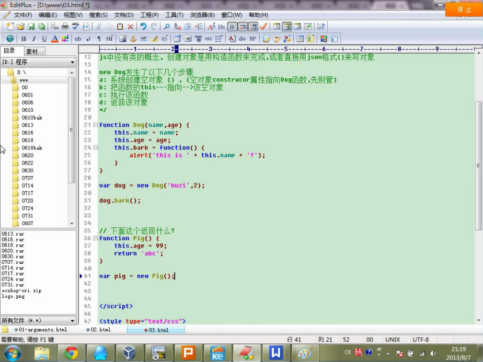Image resolution: width=483 pixels, height=362 pixels.
Task: Click the Save All icon
Action: pyautogui.click(x=42, y=27)
